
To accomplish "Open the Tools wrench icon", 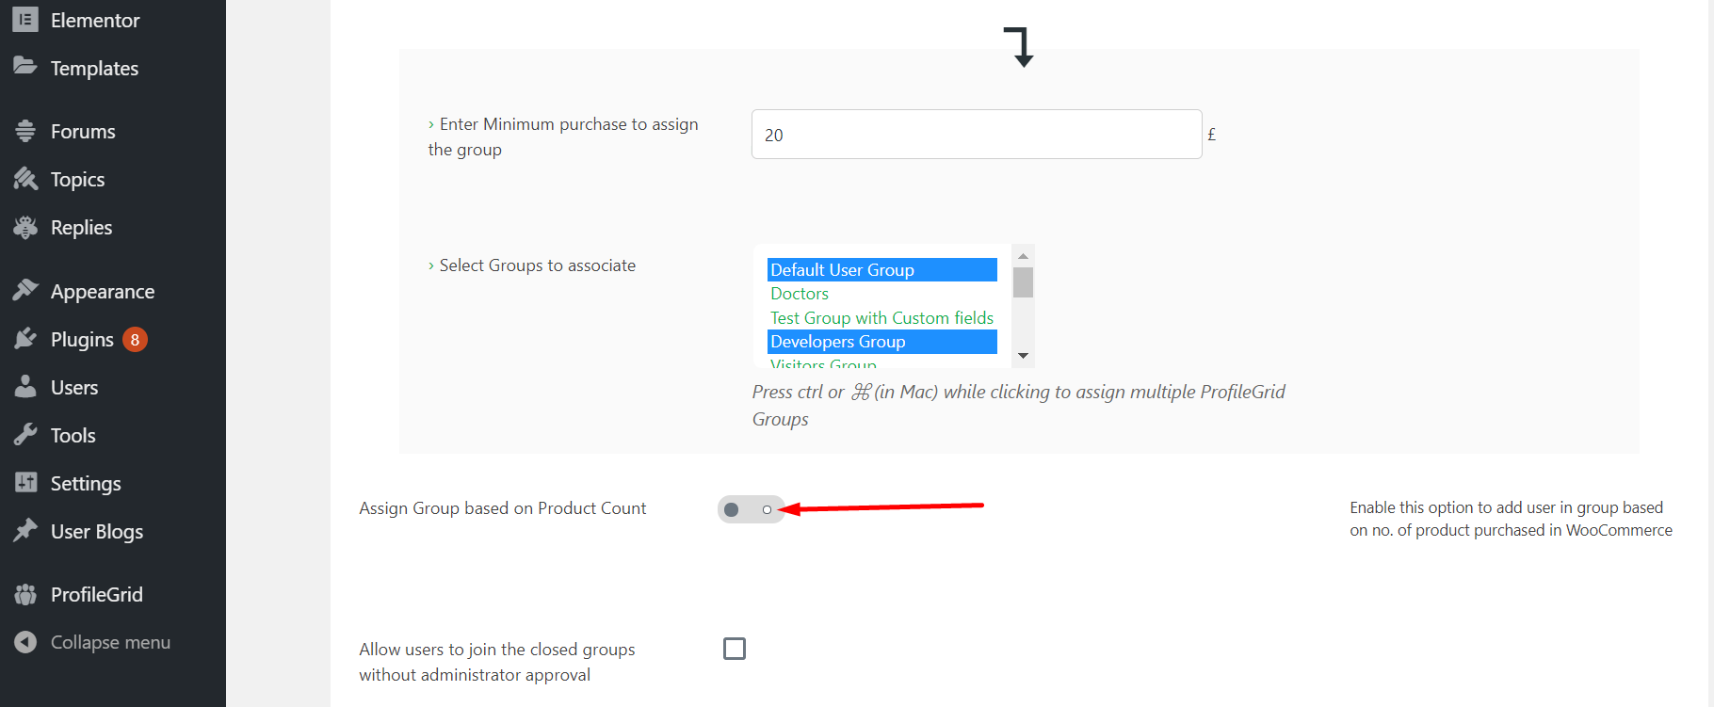I will (25, 435).
